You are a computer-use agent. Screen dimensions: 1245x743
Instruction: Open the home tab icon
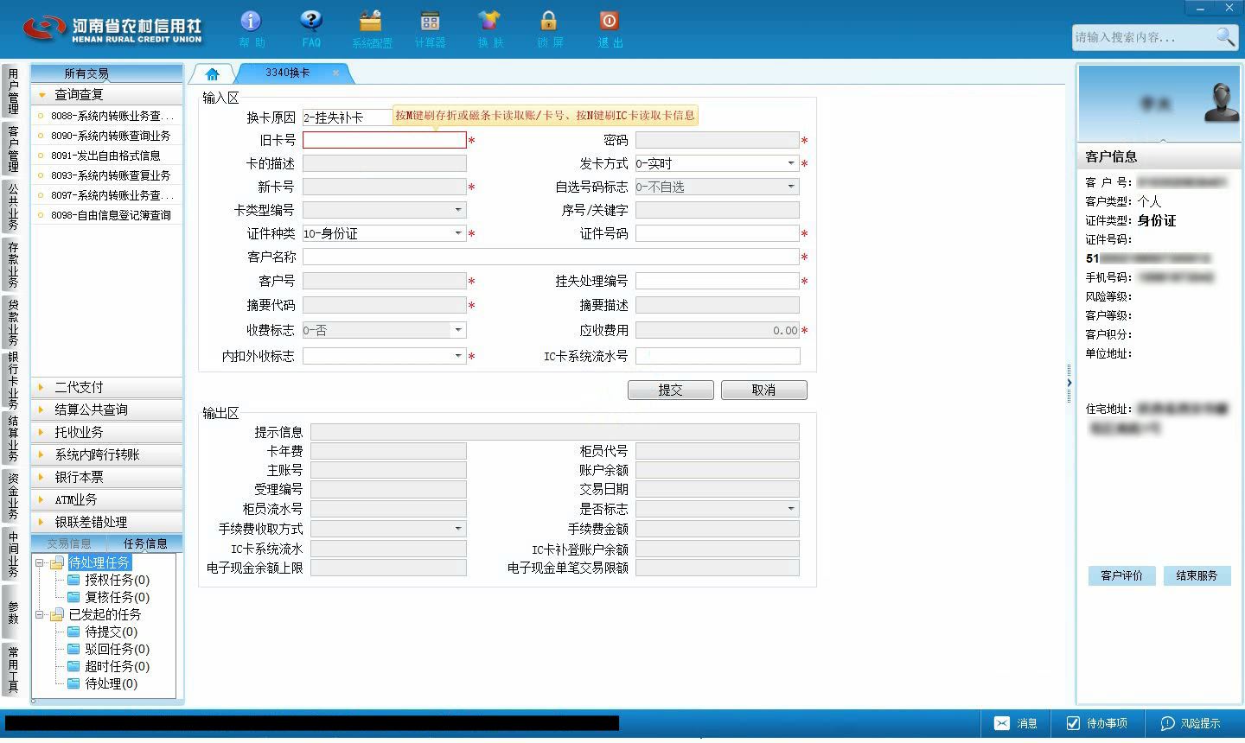[x=212, y=74]
